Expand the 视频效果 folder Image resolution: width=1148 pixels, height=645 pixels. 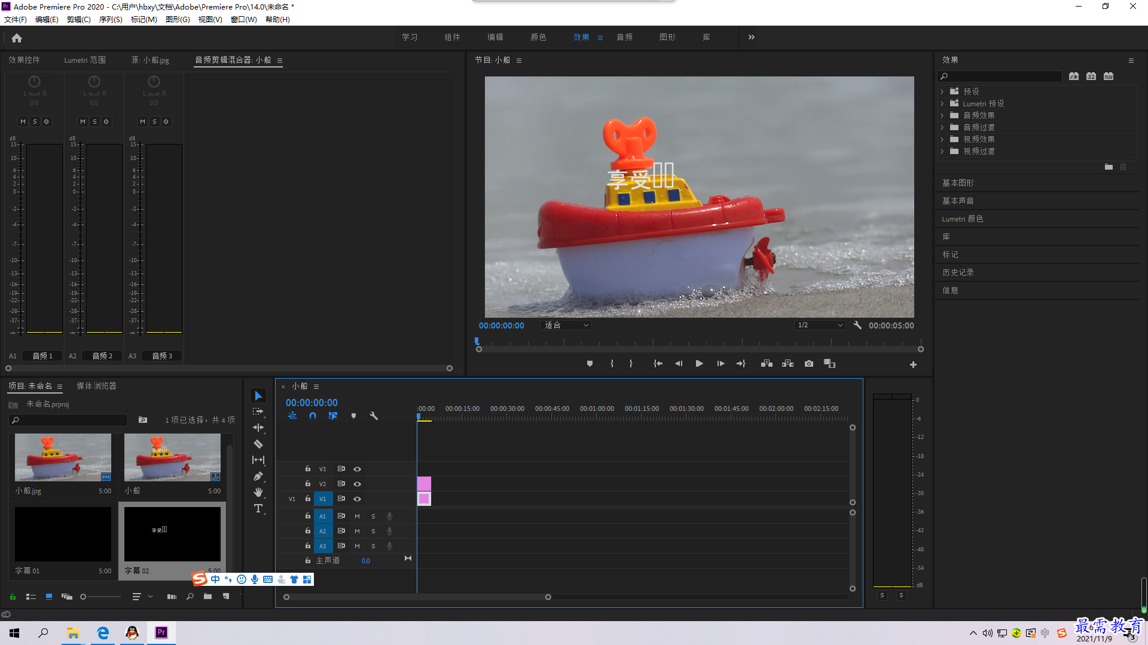(x=942, y=139)
